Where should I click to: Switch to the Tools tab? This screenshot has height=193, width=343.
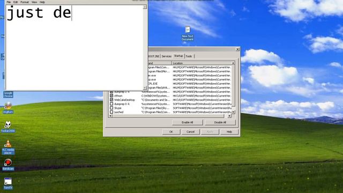click(189, 56)
